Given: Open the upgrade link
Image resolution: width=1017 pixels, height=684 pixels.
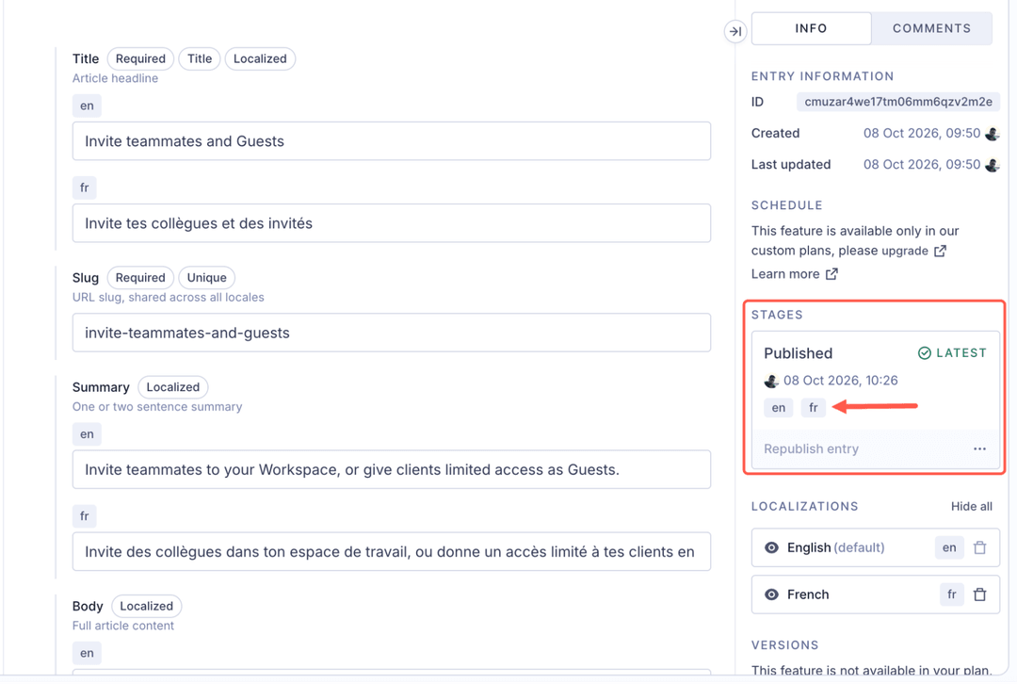Looking at the screenshot, I should point(904,252).
